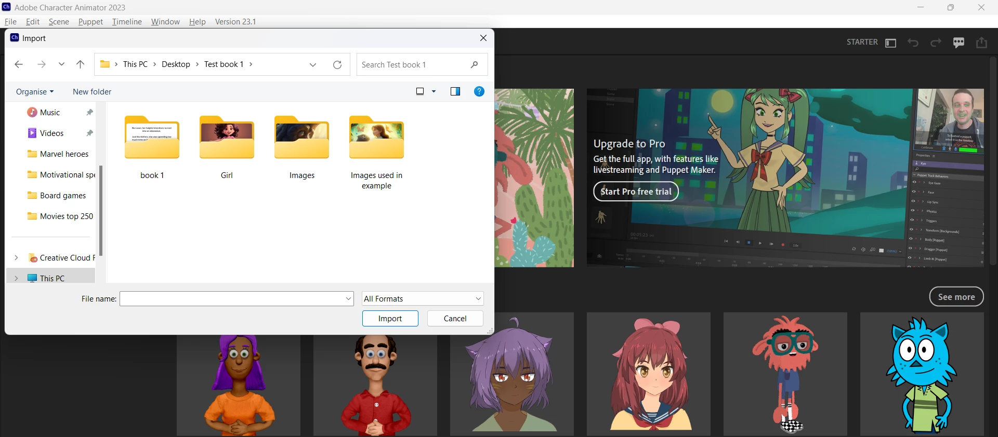Open the File name dropdown arrow

coord(348,298)
